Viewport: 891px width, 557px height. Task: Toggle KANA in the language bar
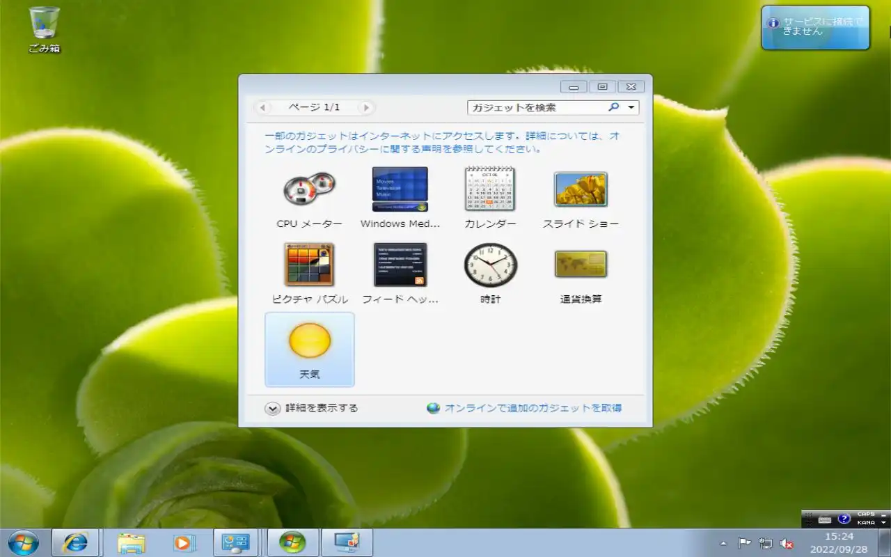[866, 522]
